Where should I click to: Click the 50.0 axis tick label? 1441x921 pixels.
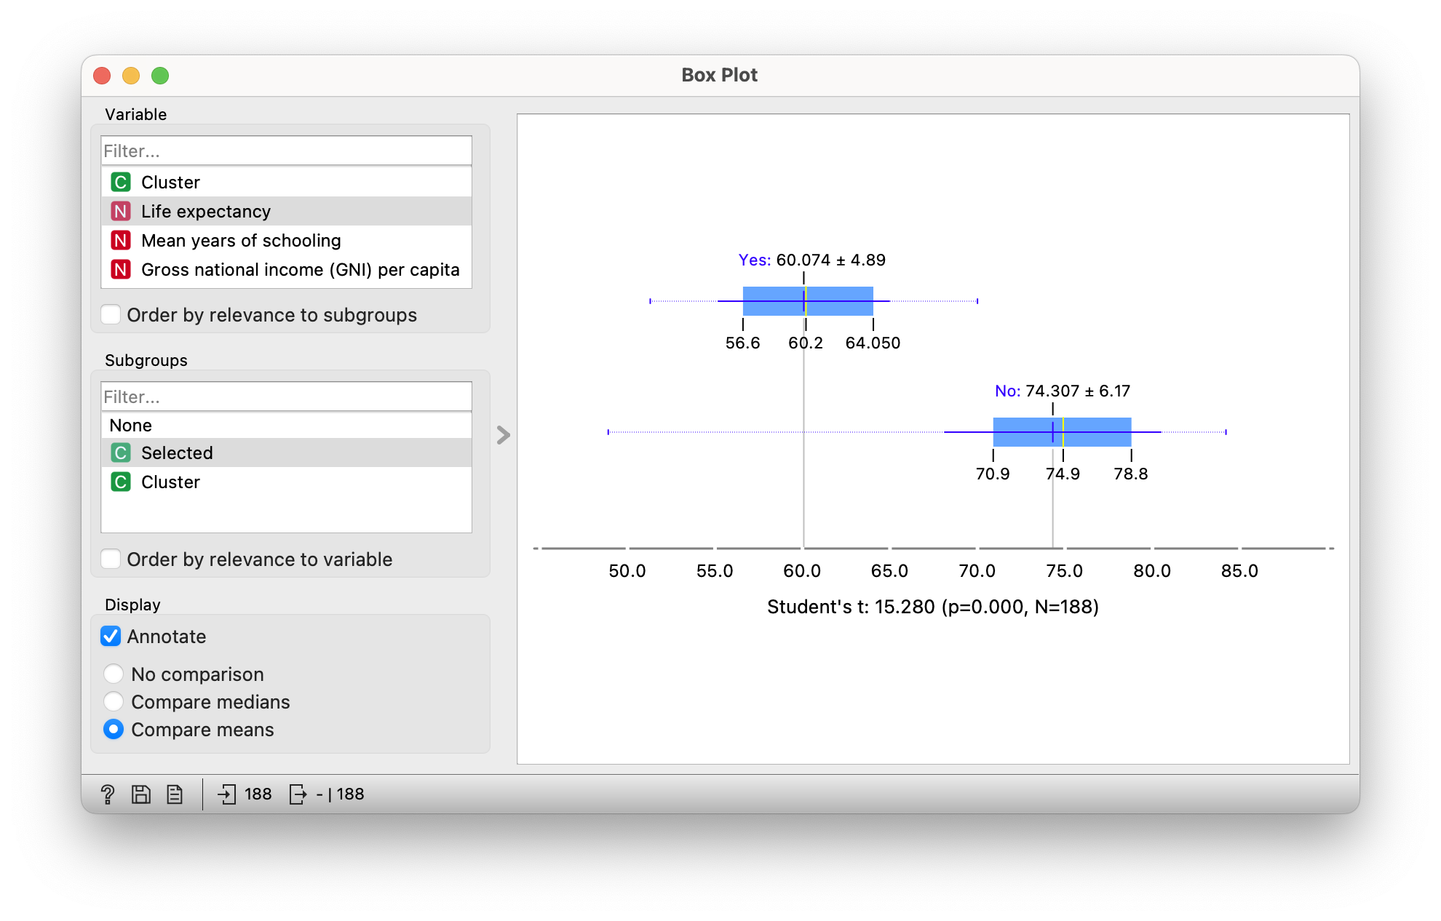627,571
